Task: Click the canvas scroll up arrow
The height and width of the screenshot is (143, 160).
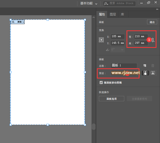Action: click(94, 17)
